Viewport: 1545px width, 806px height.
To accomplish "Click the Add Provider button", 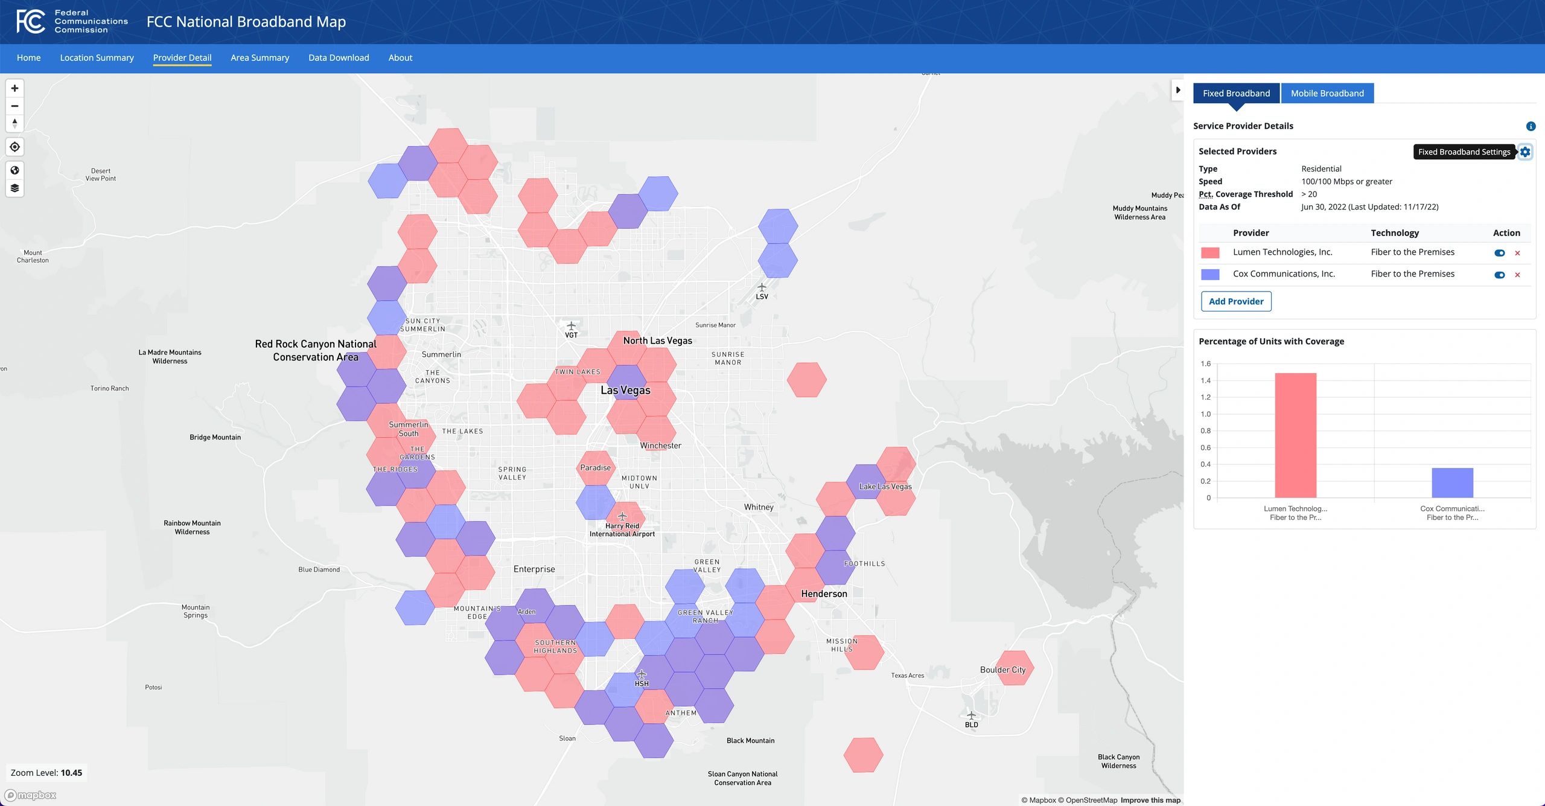I will (1236, 301).
